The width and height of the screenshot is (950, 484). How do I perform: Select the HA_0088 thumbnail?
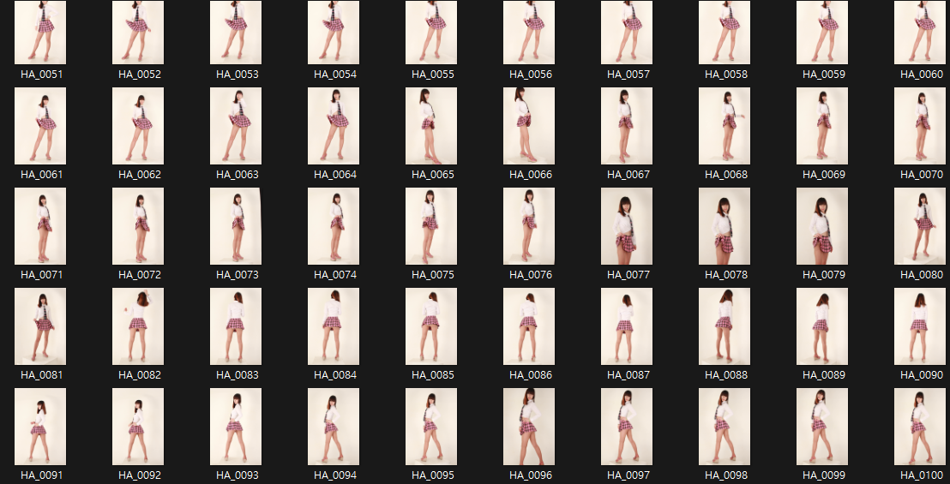724,326
